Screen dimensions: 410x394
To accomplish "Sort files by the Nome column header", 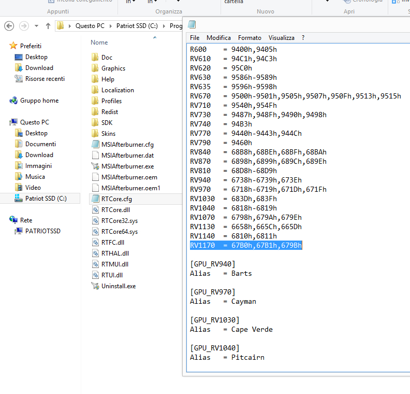I will [99, 43].
